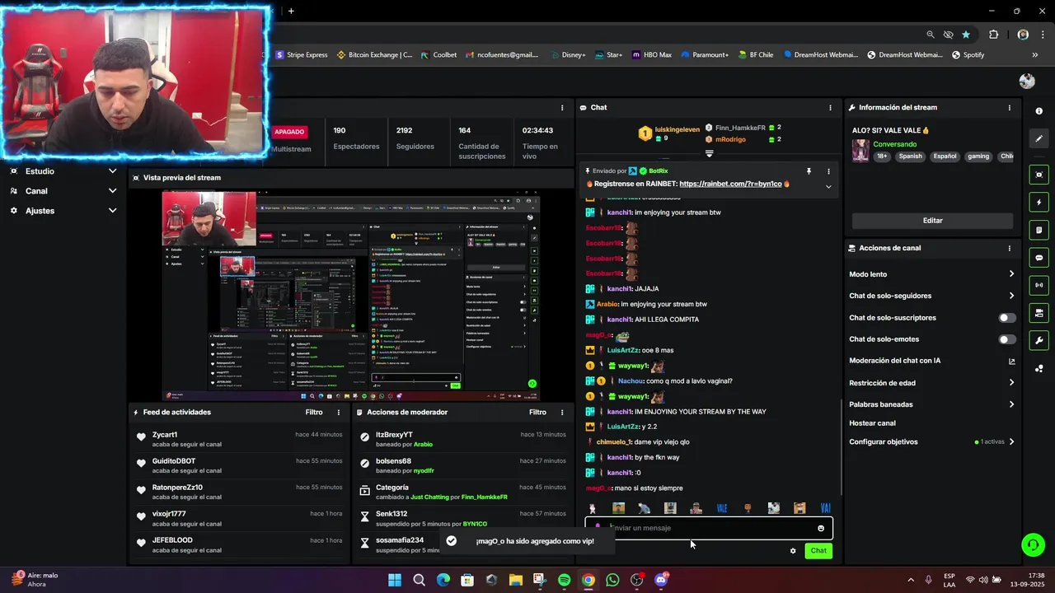Image resolution: width=1055 pixels, height=593 pixels.
Task: Open Palabras baneadas list
Action: pos(932,404)
